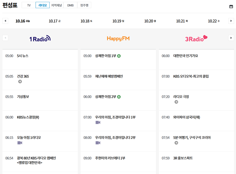Click the 편성표 page title

(x=10, y=5)
